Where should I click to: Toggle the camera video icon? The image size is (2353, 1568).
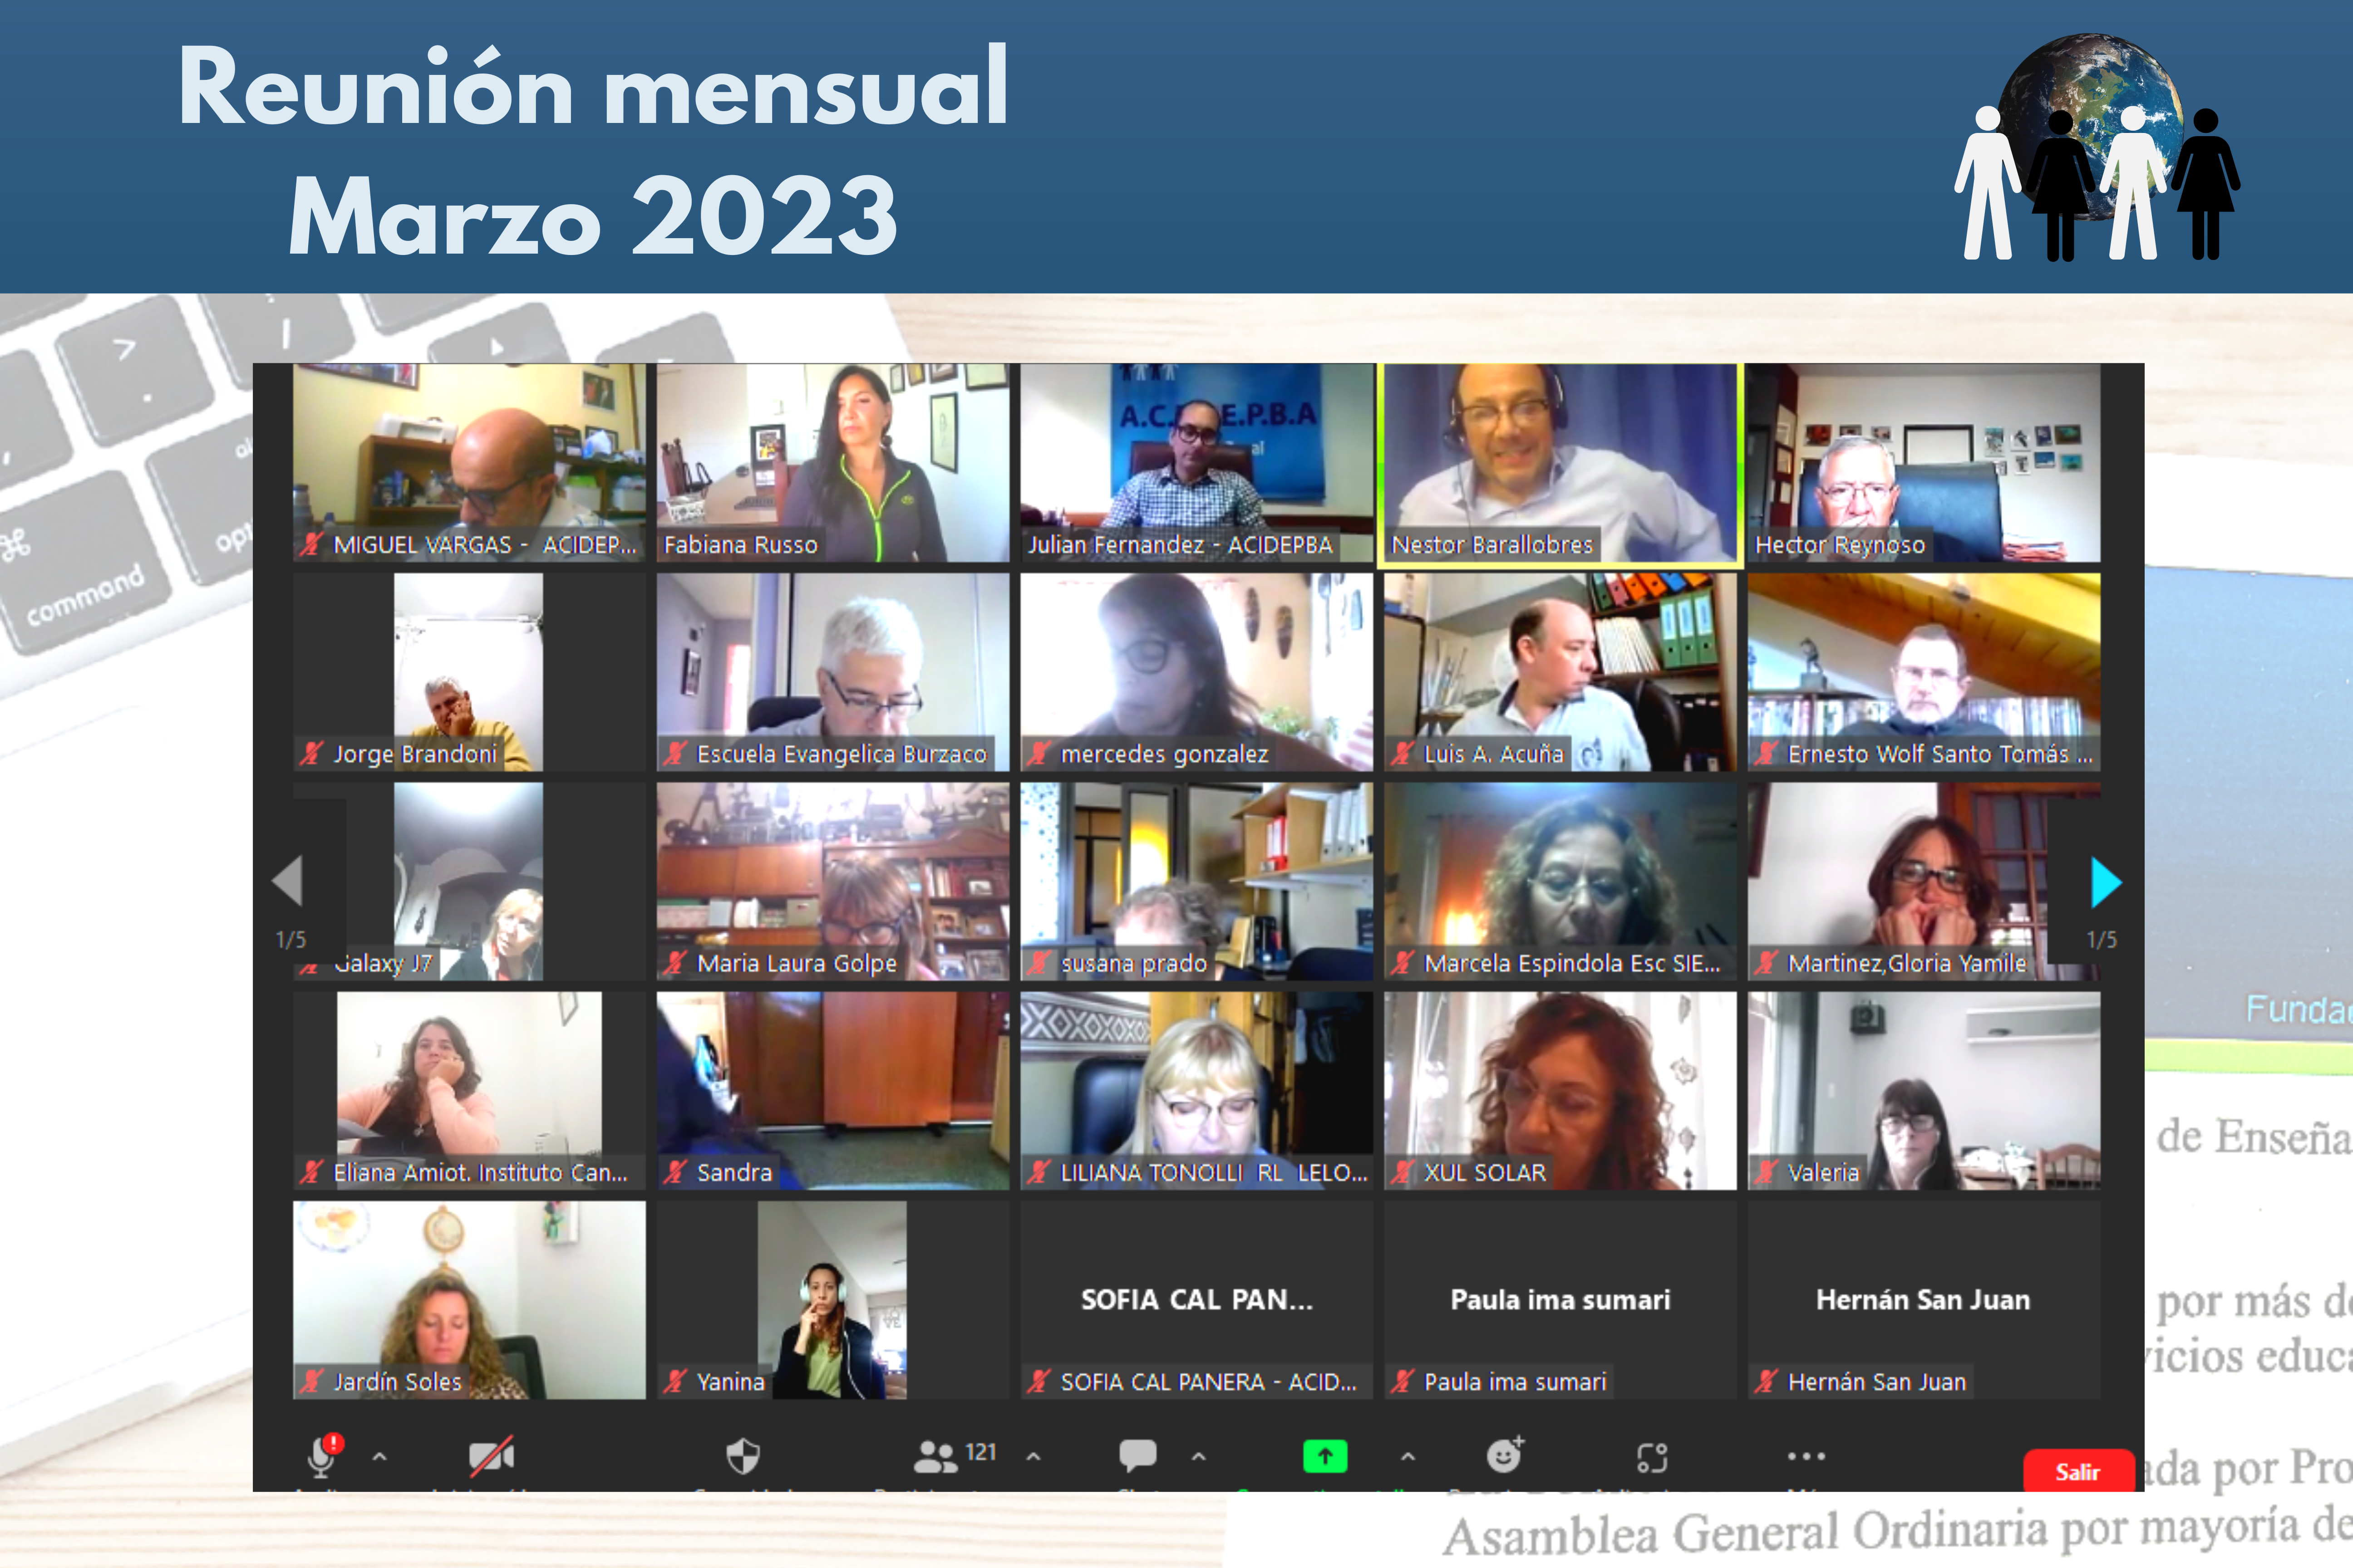[491, 1456]
